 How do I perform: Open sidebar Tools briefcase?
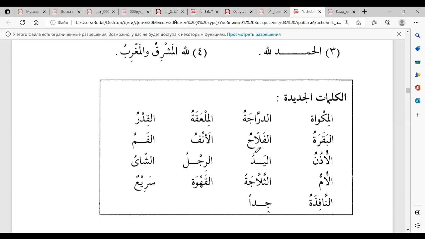click(x=418, y=62)
